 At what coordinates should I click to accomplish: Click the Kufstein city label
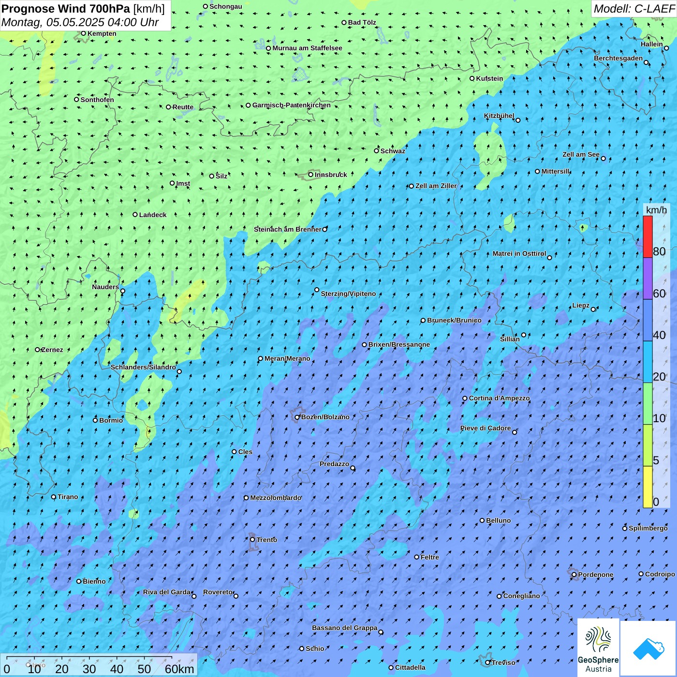(489, 78)
